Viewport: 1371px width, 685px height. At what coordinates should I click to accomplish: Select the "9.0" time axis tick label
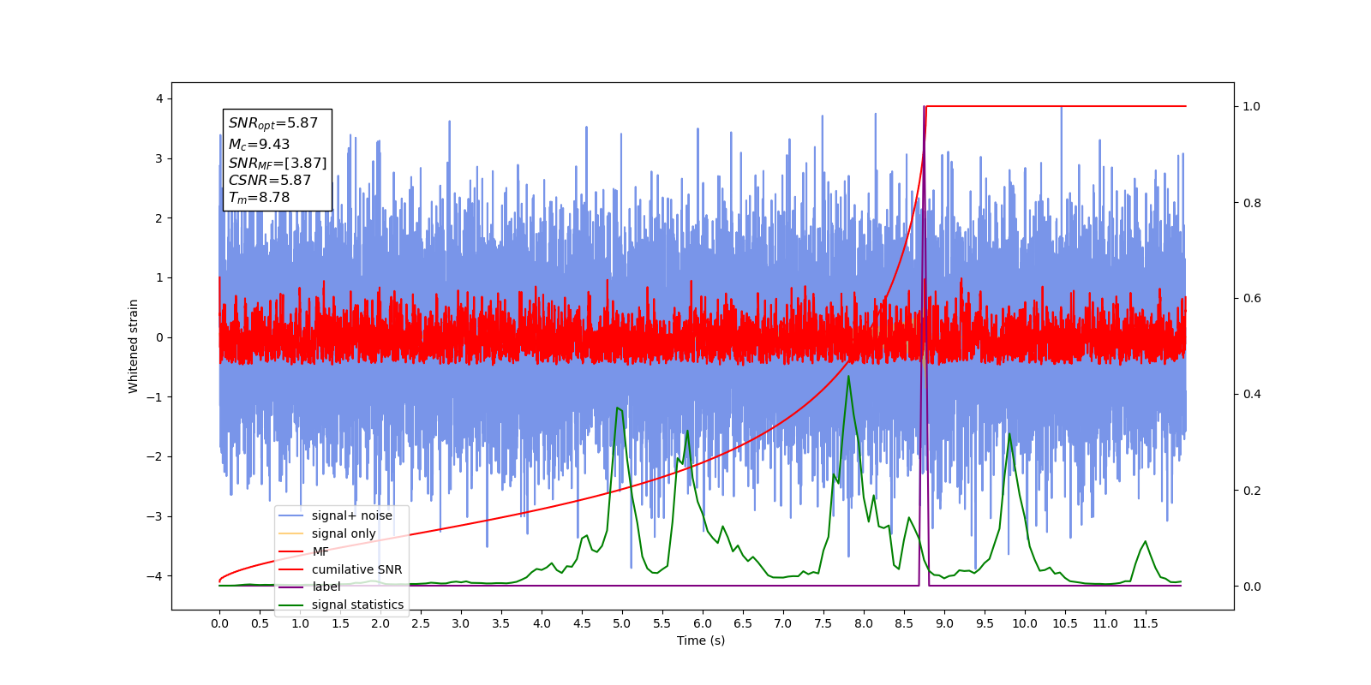[x=944, y=623]
